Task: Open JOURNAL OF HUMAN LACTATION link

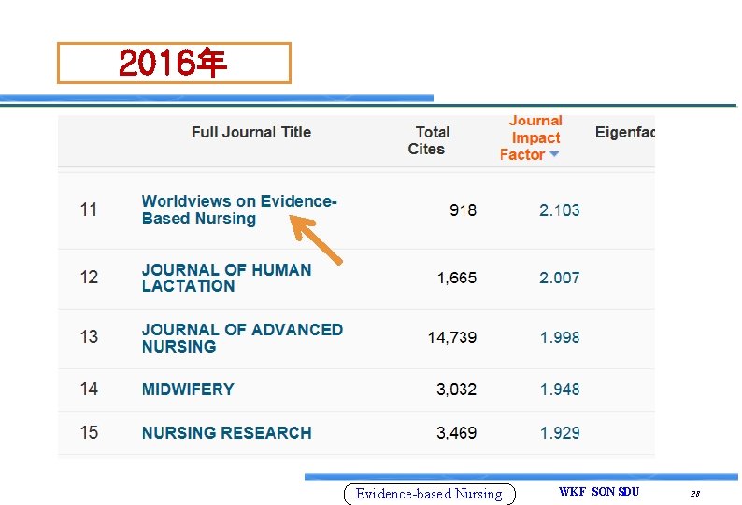Action: 227,278
